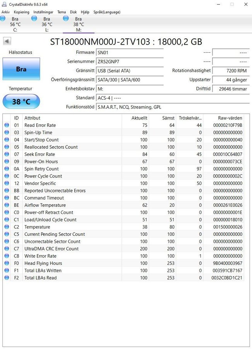Click the 38 °C temperature button
The image size is (252, 349).
[21, 102]
